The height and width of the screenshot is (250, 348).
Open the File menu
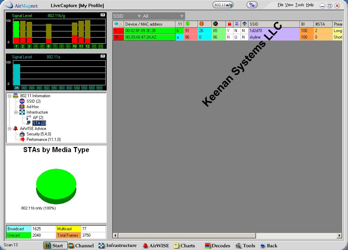tap(280, 5)
